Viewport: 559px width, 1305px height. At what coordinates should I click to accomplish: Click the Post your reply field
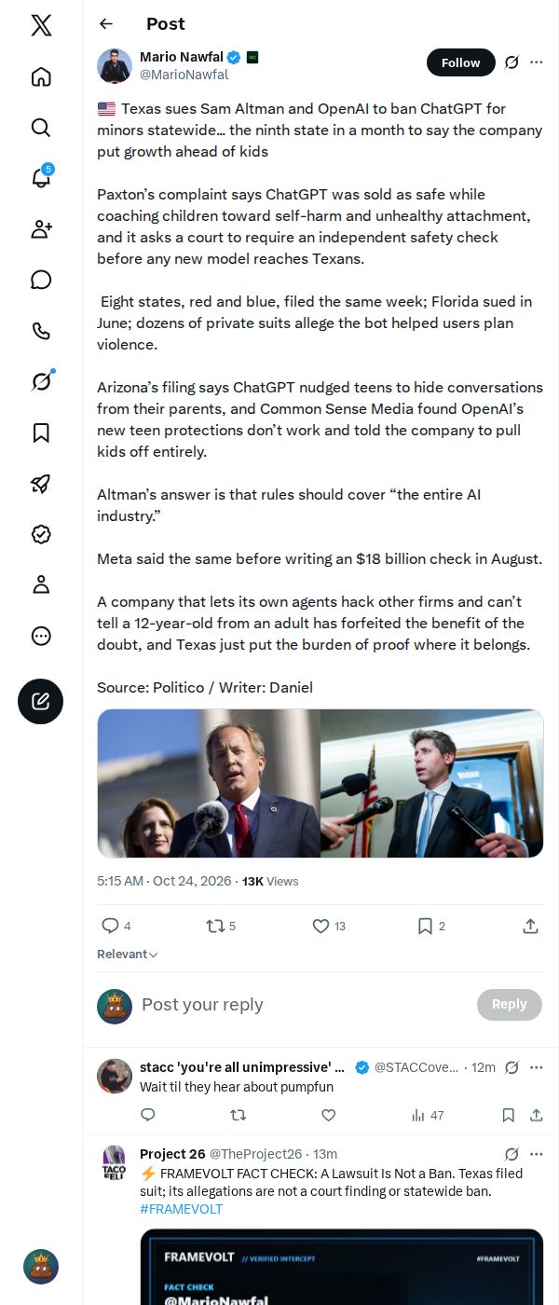303,1005
